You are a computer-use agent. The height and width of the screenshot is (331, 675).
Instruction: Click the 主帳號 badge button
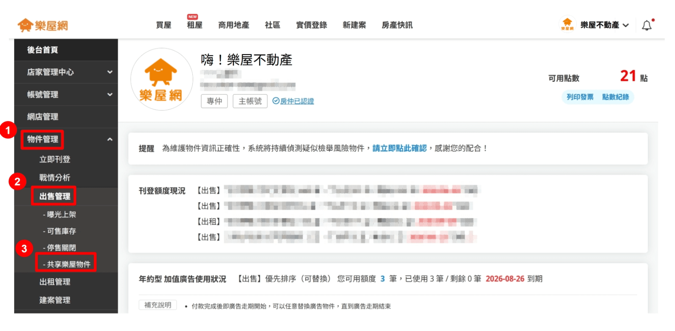250,101
